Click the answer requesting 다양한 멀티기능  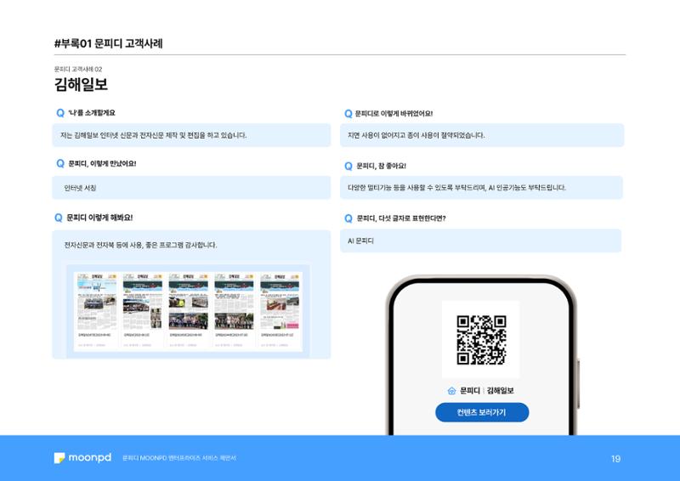456,188
